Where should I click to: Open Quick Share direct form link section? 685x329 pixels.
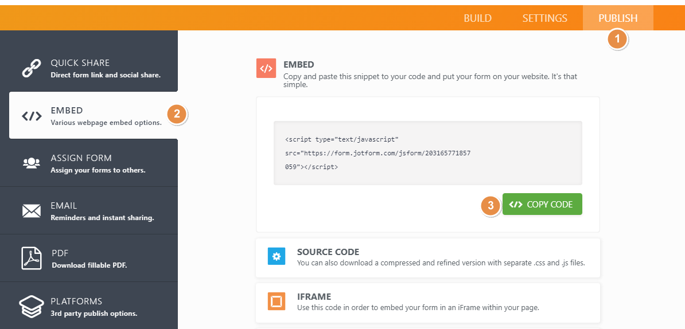tap(105, 68)
